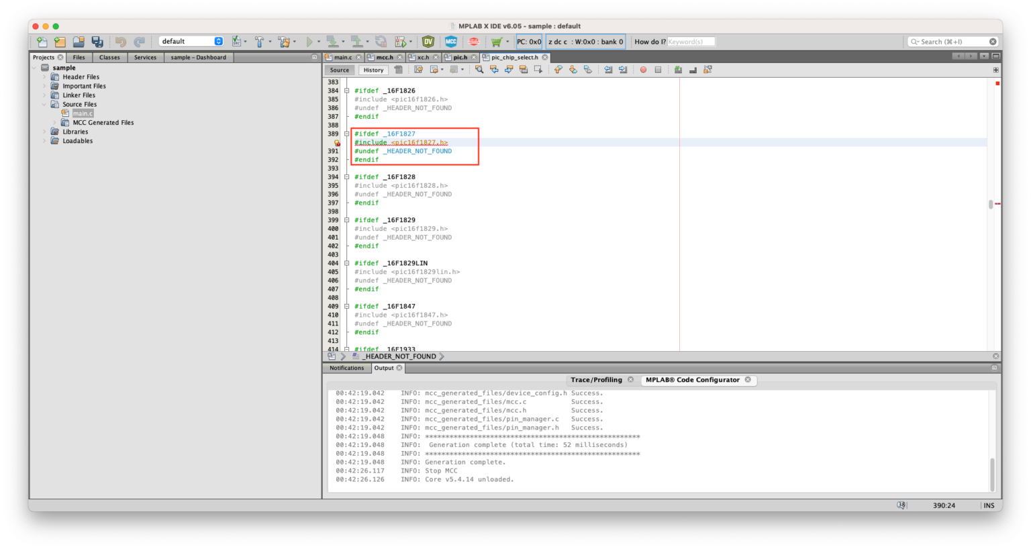Screen dimensions: 1031x549
Task: Click the Run Project green play icon
Action: point(309,42)
